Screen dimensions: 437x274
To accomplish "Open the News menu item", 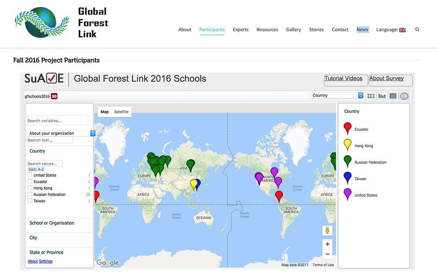I will click(x=362, y=30).
